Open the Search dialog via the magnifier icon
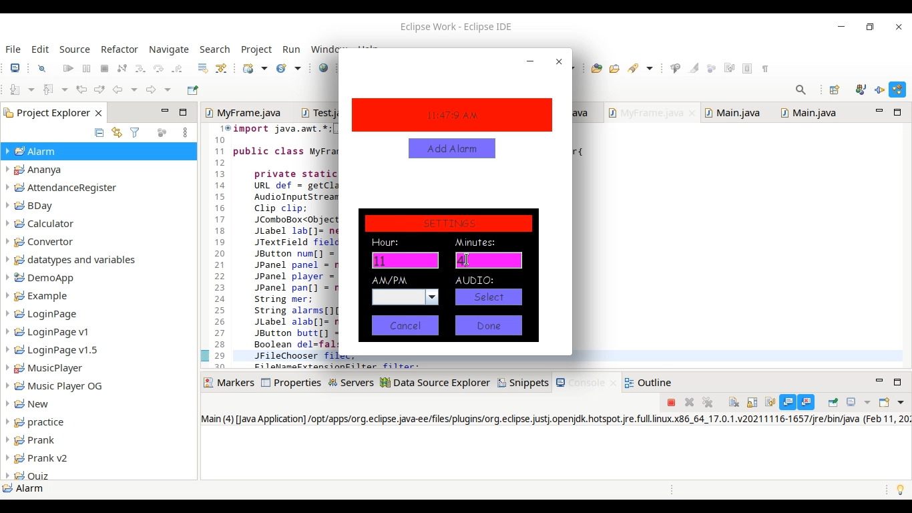The width and height of the screenshot is (912, 513). click(x=800, y=90)
